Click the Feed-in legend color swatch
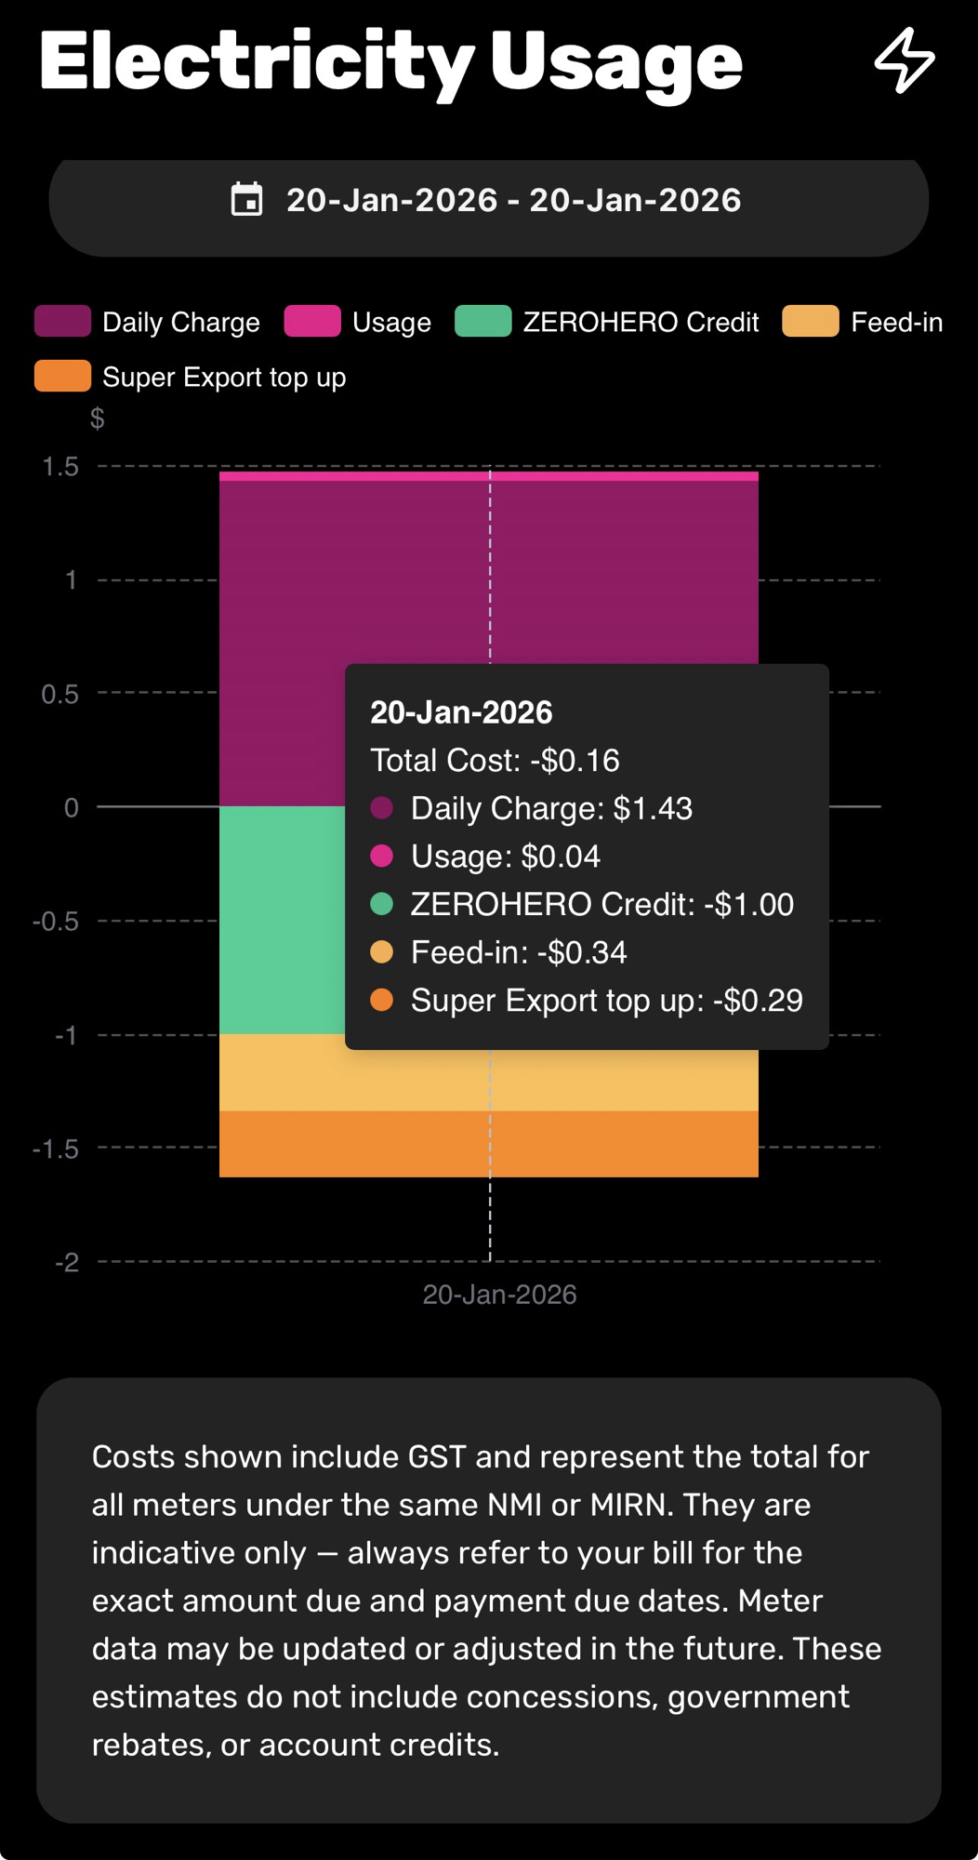The image size is (978, 1860). pyautogui.click(x=811, y=322)
